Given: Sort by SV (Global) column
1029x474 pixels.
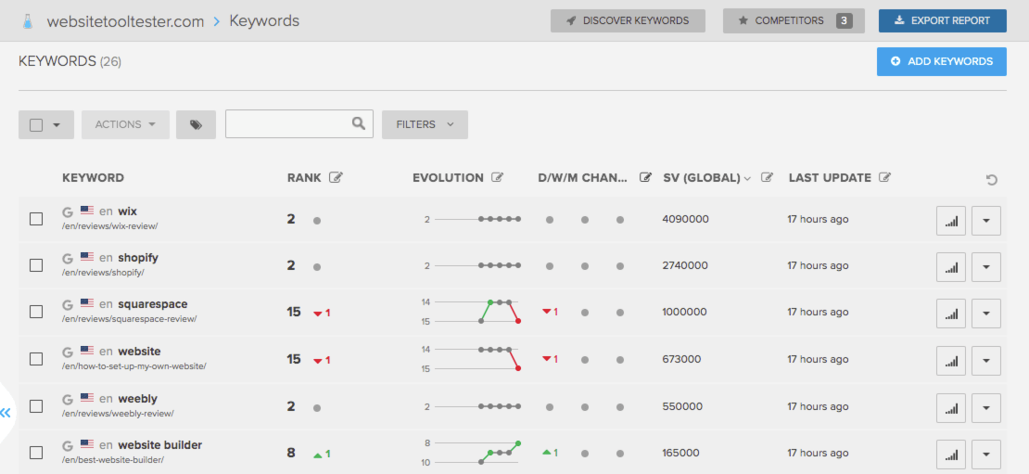Looking at the screenshot, I should [x=706, y=178].
